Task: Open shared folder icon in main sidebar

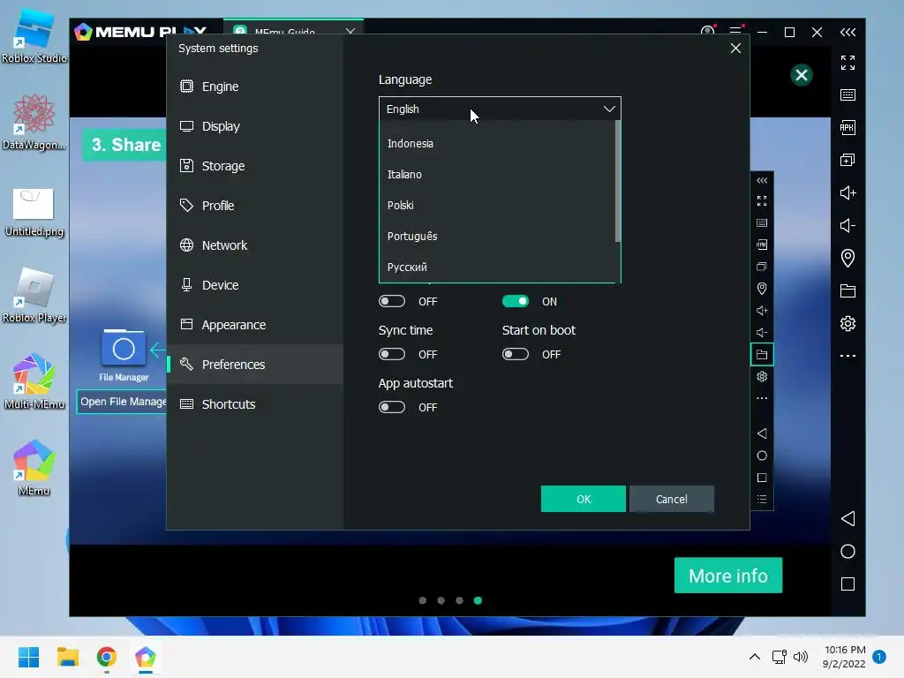Action: 847,291
